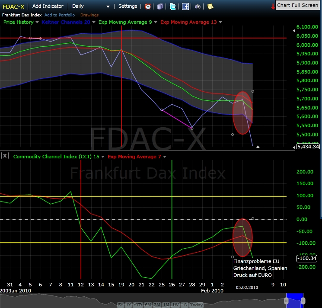Click the FDAC-X ticker symbol
This screenshot has width=322, height=308.
(x=13, y=6)
